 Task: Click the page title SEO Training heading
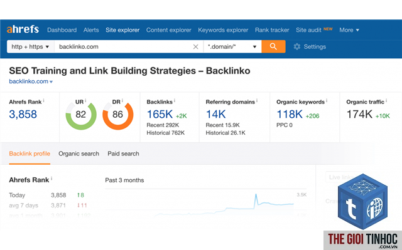pos(129,71)
